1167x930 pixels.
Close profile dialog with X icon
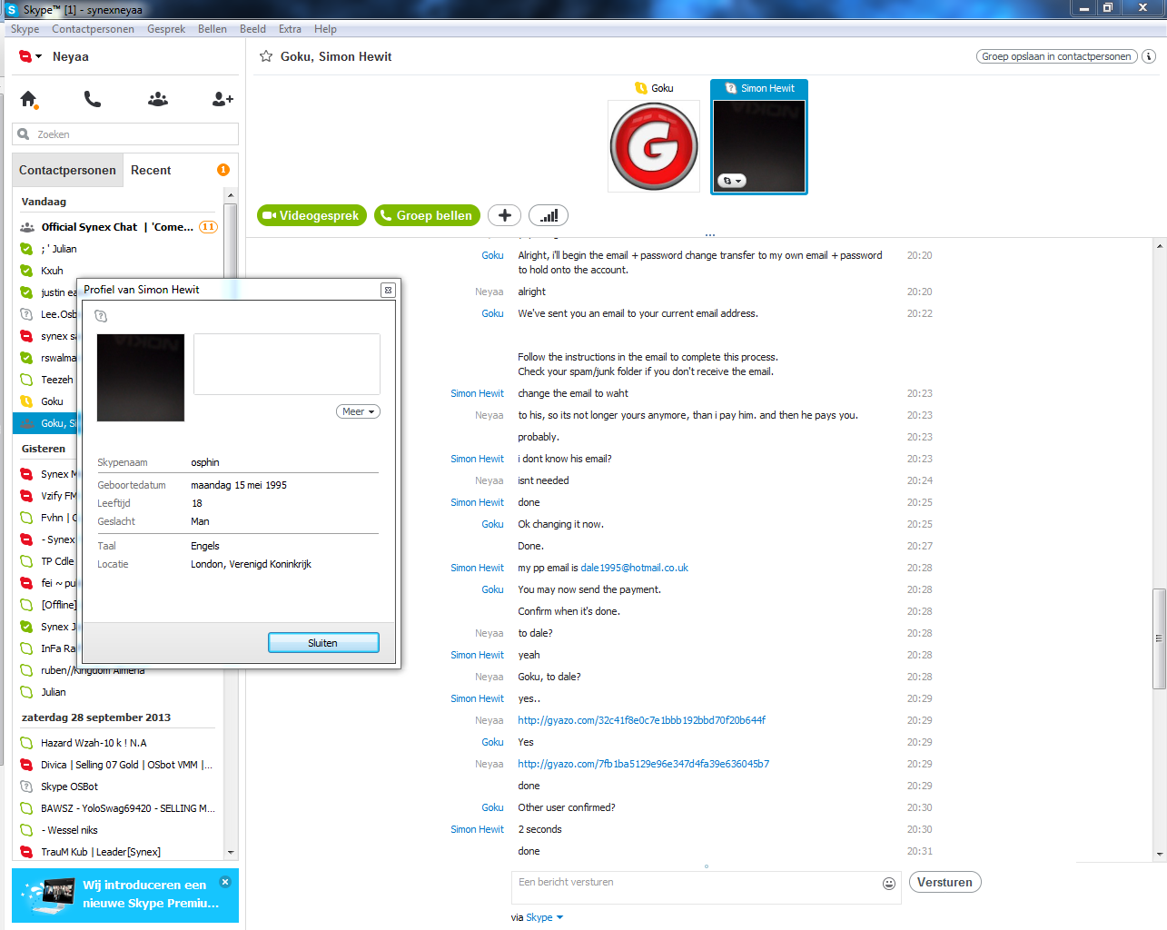[388, 290]
